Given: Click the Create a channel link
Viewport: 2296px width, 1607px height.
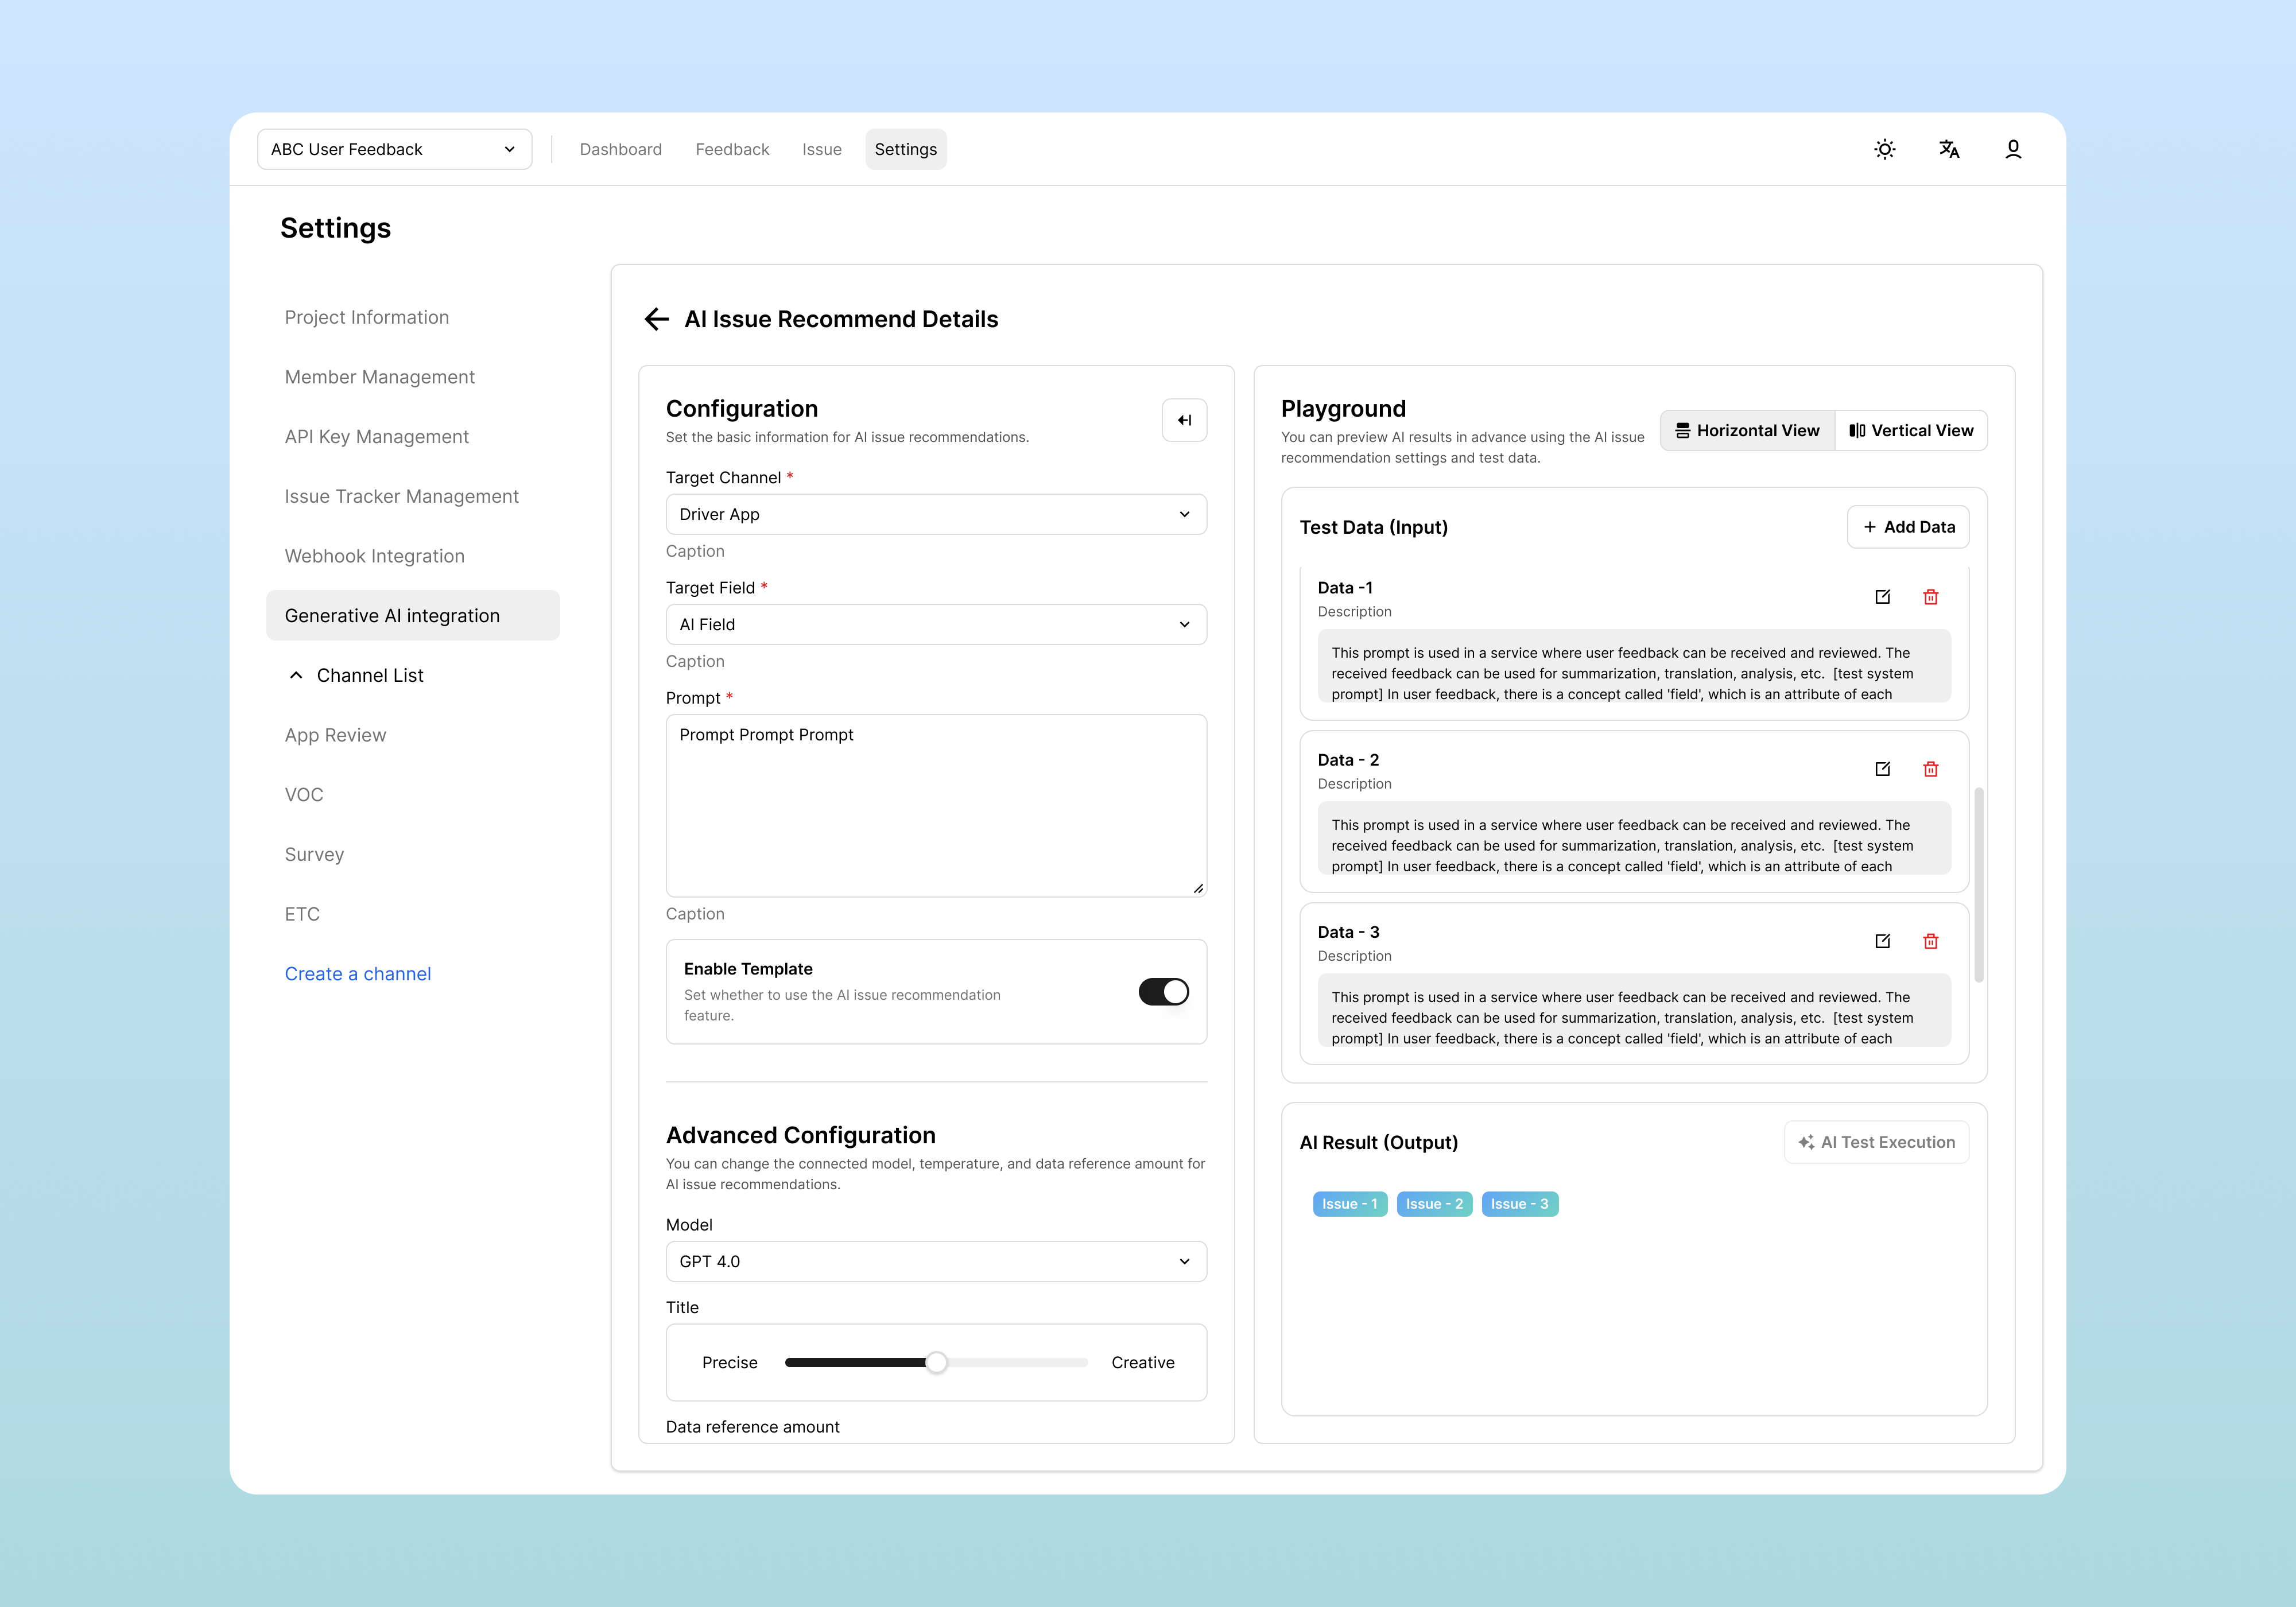Looking at the screenshot, I should (357, 974).
